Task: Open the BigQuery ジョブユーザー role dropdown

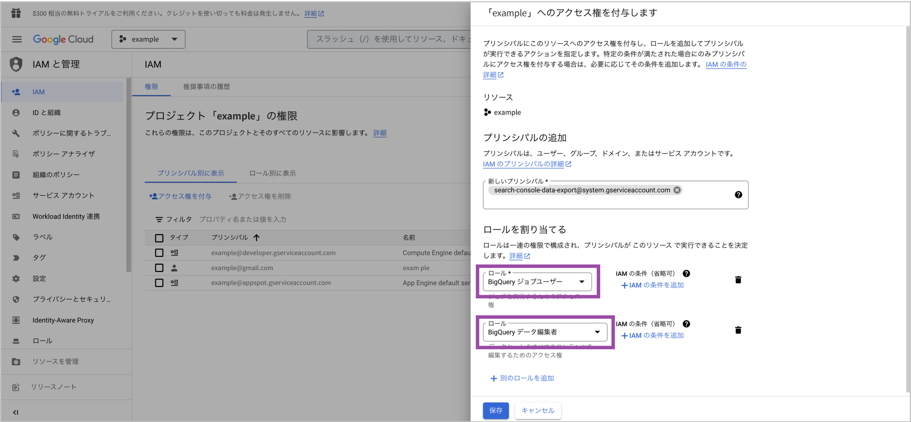Action: 537,281
